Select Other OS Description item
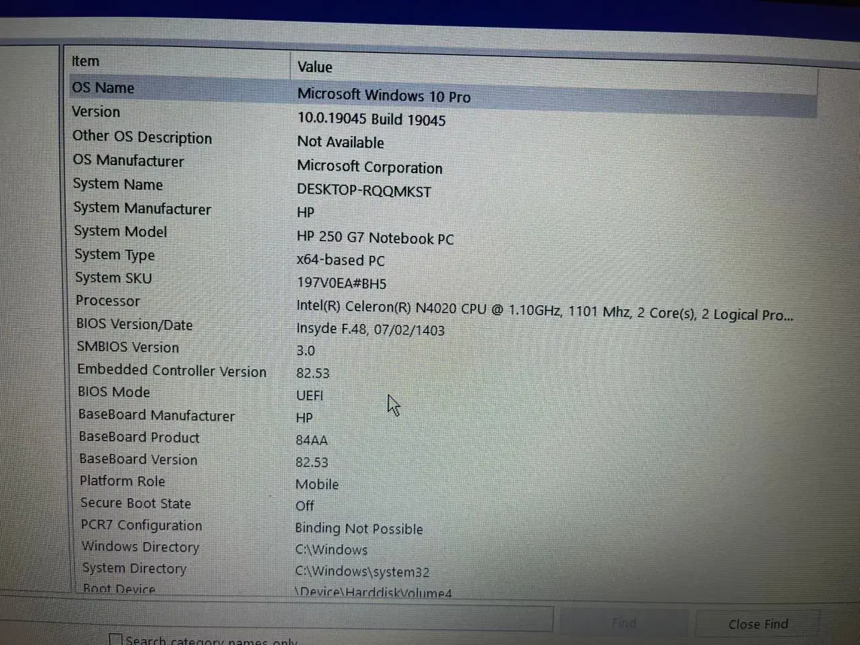Screen dimensions: 860x645 142,137
